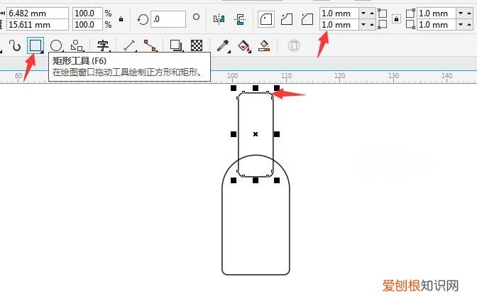Mirror the object horizontally
The height and width of the screenshot is (299, 477).
(x=219, y=18)
